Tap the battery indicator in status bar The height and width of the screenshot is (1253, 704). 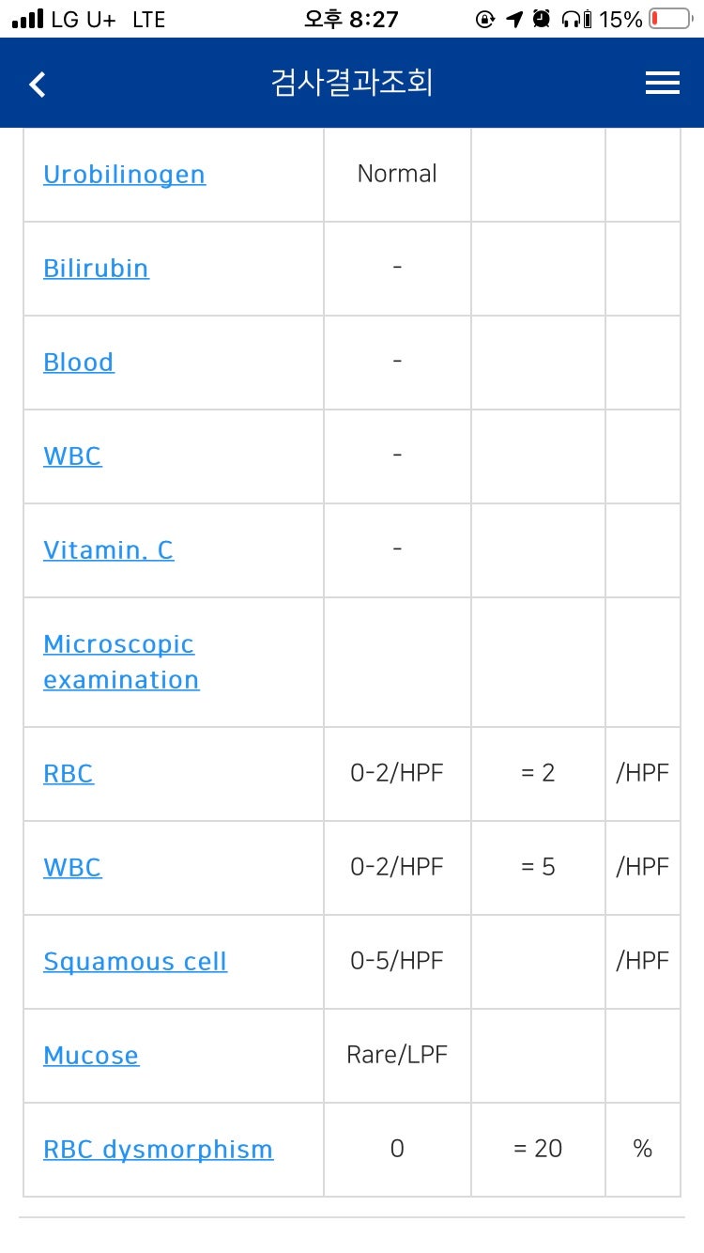coord(670,19)
